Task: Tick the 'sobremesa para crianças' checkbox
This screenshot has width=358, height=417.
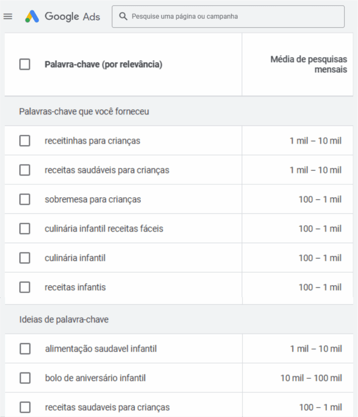Action: coord(25,200)
